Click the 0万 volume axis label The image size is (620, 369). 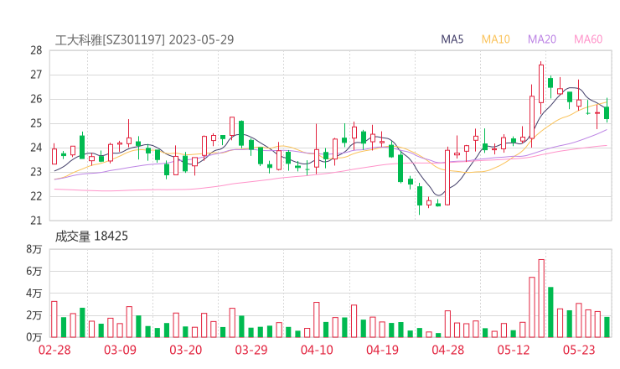[34, 337]
